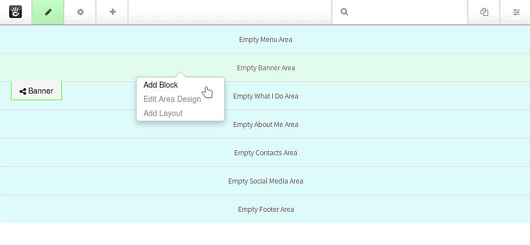Toggle the pencil edit mode button
The width and height of the screenshot is (530, 245).
click(x=48, y=12)
